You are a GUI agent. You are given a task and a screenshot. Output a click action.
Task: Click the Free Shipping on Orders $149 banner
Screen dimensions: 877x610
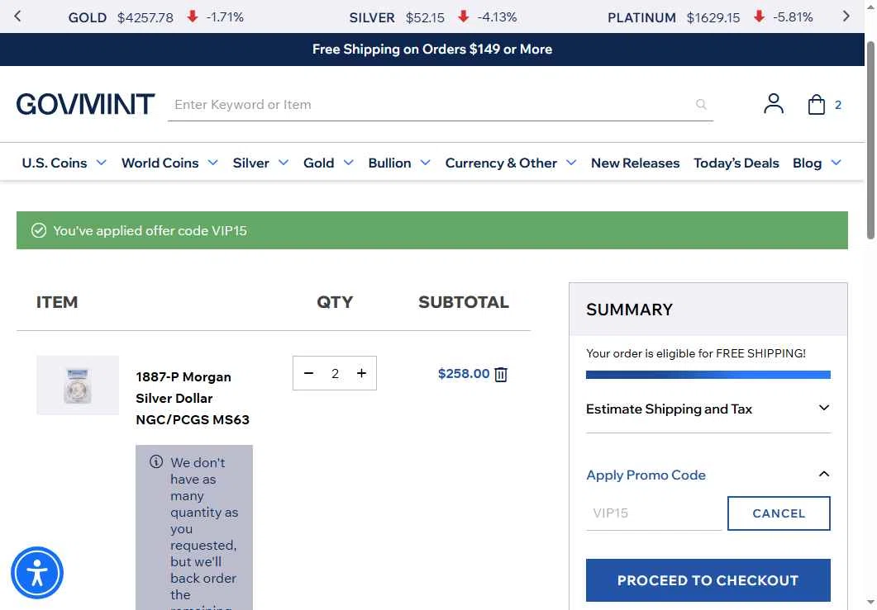pyautogui.click(x=431, y=50)
